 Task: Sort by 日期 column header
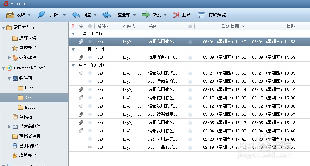291,26
